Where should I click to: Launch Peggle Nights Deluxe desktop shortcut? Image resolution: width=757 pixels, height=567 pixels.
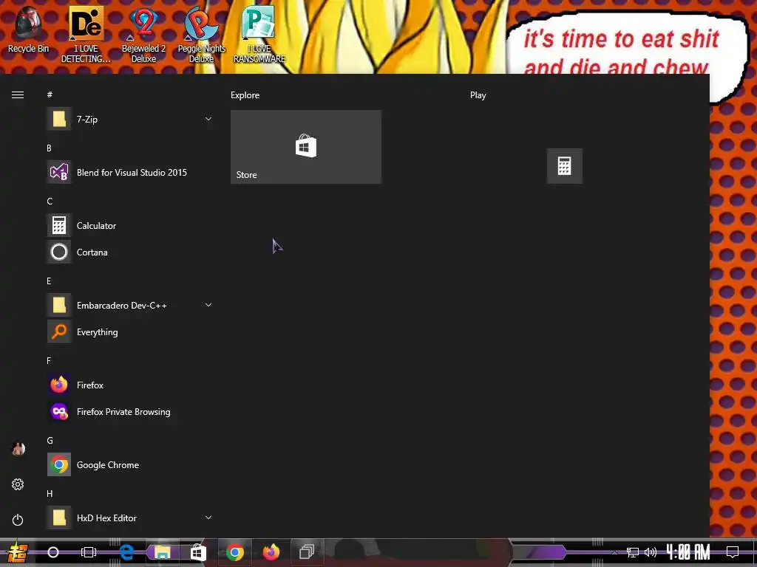(x=201, y=35)
